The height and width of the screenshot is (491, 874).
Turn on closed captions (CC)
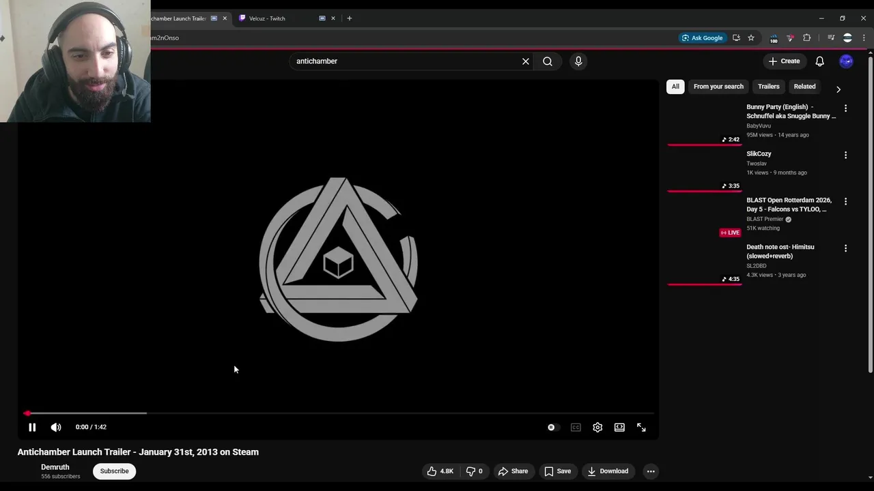tap(576, 427)
